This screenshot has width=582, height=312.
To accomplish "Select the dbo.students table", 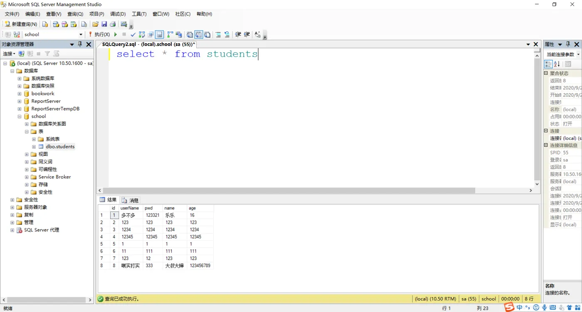I will [x=60, y=147].
